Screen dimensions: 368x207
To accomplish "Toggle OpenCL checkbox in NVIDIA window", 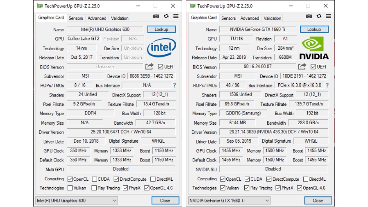I will tap(223, 179).
